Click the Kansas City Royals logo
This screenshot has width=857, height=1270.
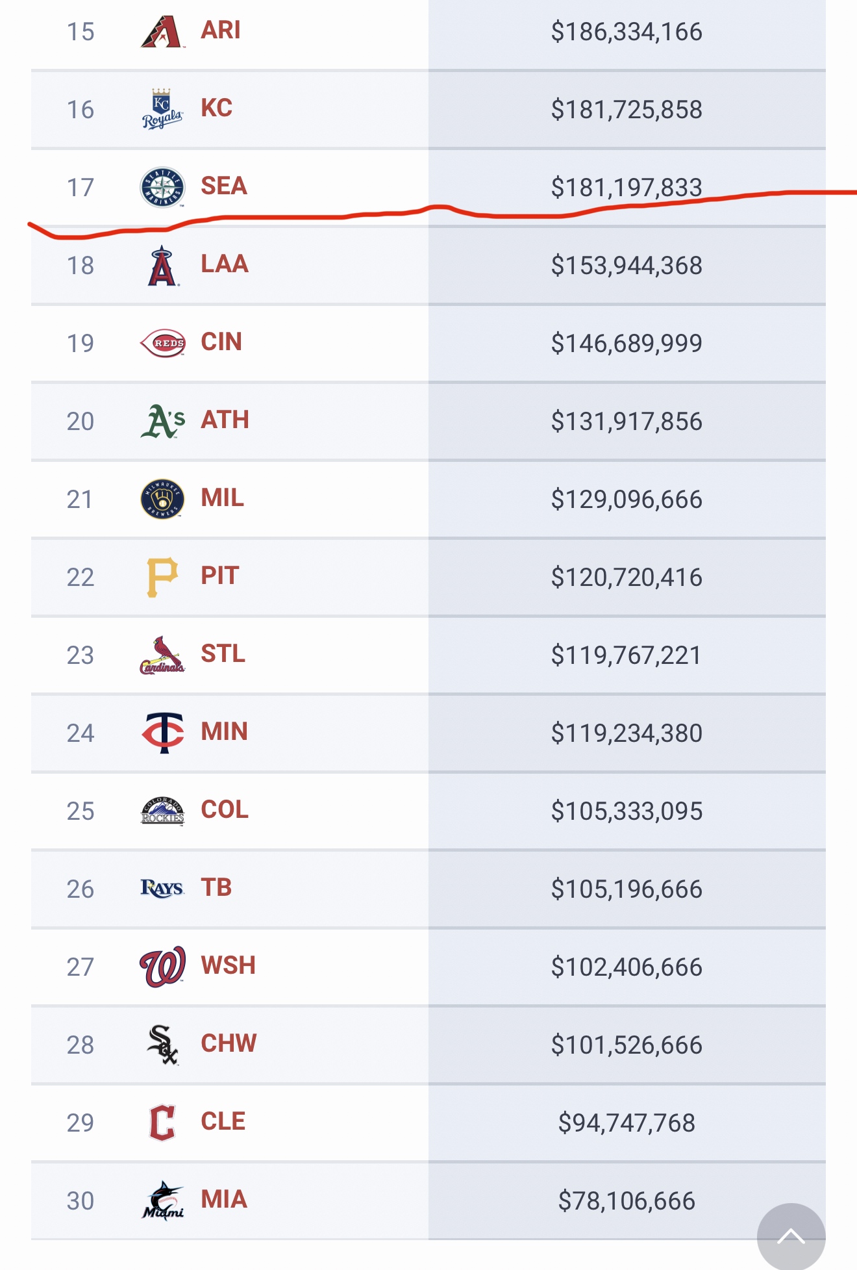coord(162,109)
